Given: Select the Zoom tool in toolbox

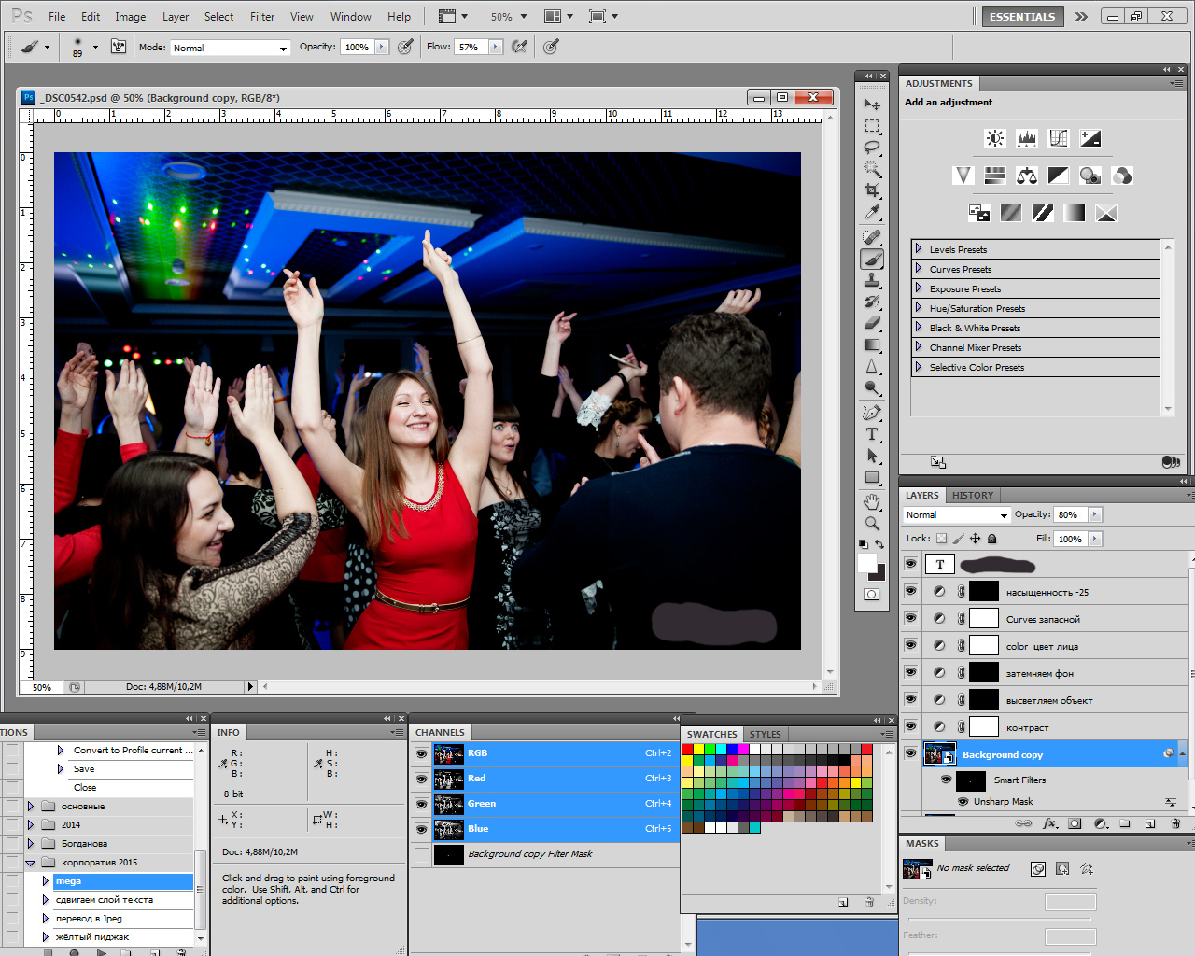Looking at the screenshot, I should pos(872,524).
